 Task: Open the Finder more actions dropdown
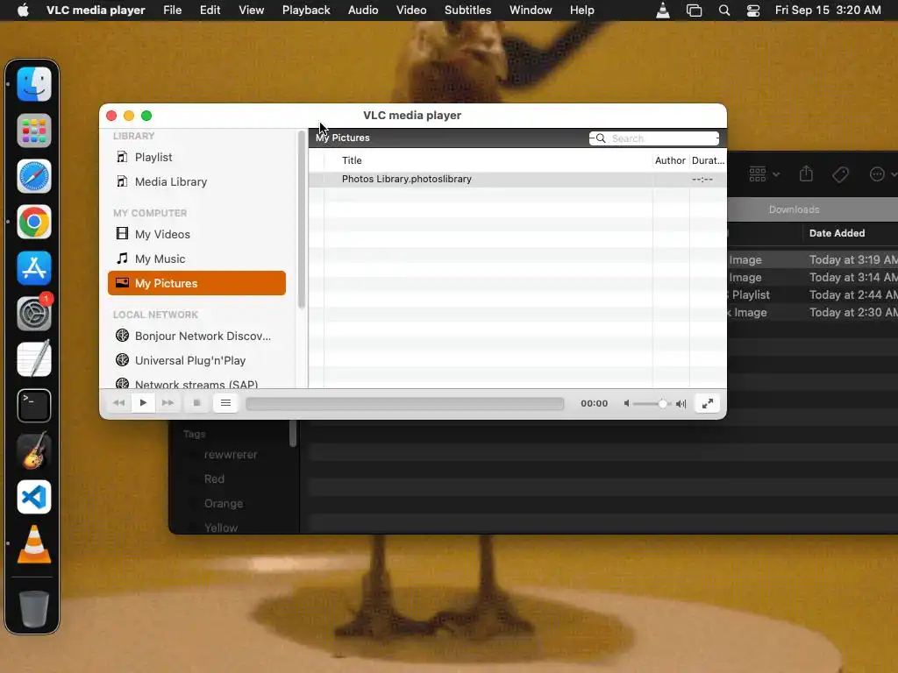[882, 174]
